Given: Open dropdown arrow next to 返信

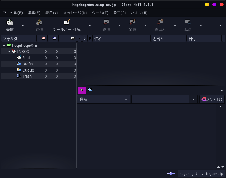Looking at the screenshot, I should click(x=119, y=26).
